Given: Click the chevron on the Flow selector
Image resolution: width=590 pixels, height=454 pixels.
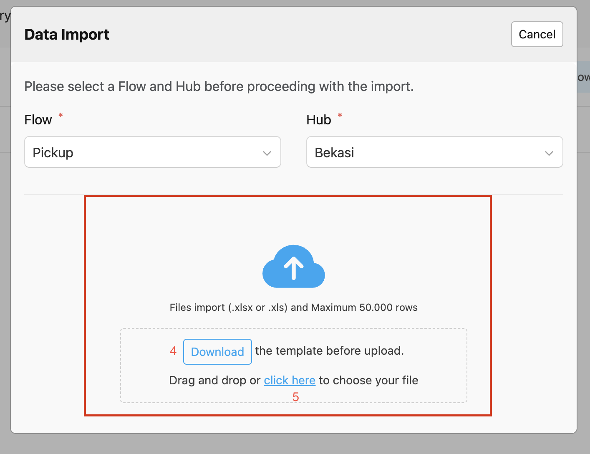Looking at the screenshot, I should [267, 154].
